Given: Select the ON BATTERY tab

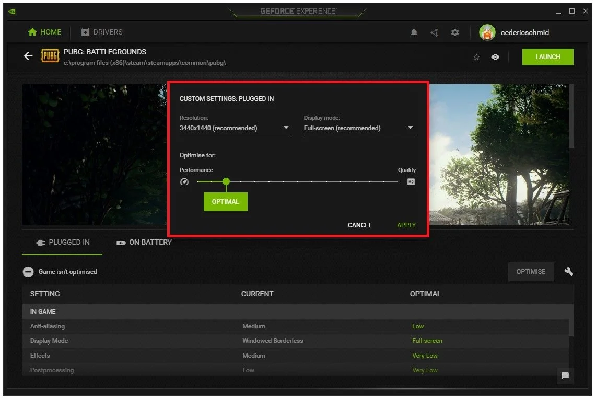Looking at the screenshot, I should point(144,243).
